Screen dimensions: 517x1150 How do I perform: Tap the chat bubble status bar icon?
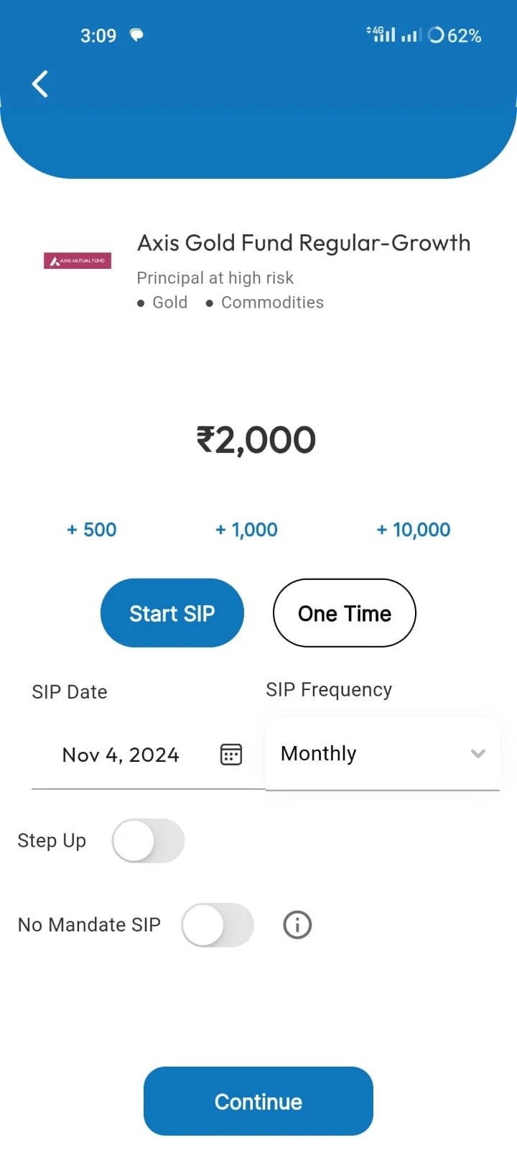pos(136,34)
